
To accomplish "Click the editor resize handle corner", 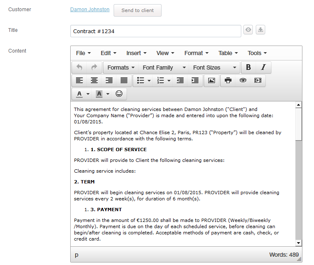I will 300,259.
